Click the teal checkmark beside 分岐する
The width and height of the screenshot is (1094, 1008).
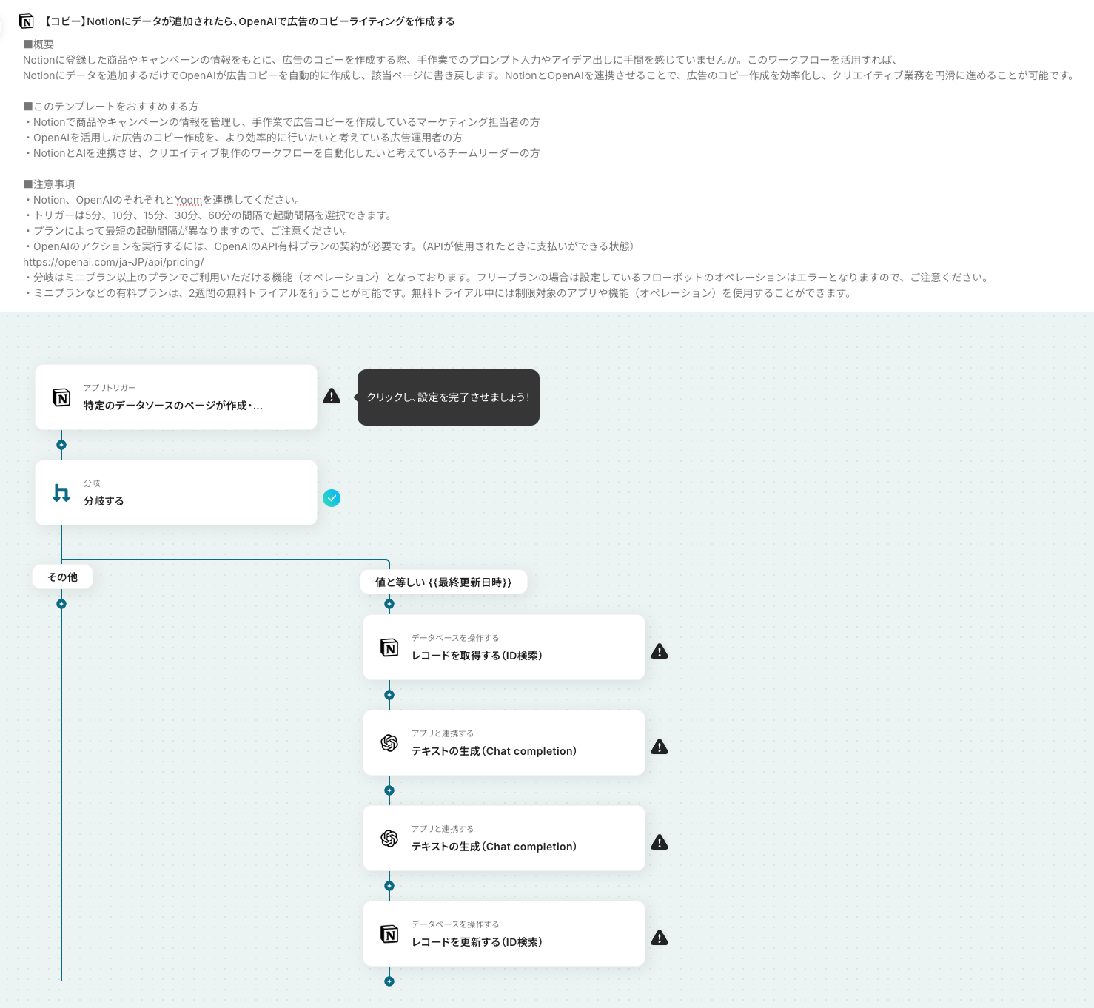(x=332, y=498)
